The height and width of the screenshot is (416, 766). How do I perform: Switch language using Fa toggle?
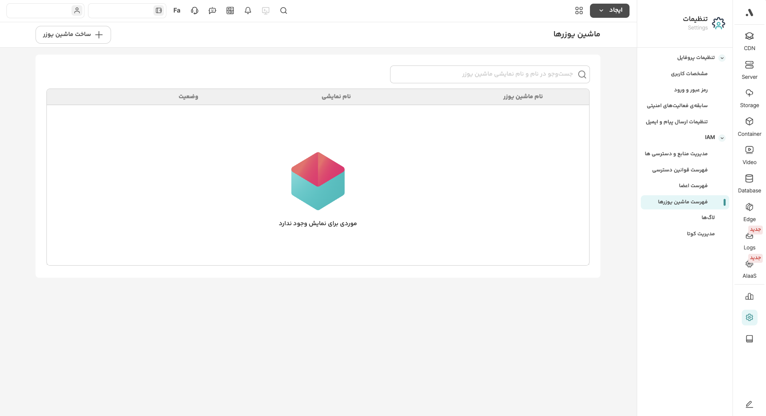click(x=177, y=11)
